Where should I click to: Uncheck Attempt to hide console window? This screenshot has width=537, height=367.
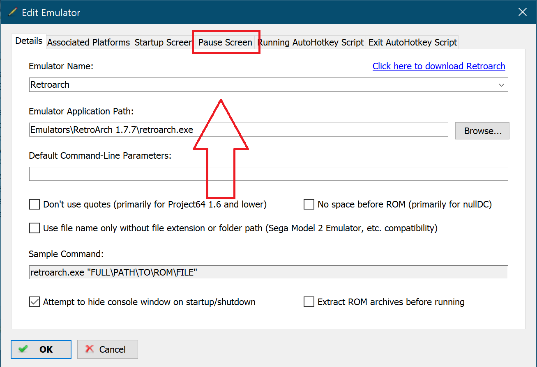(x=35, y=302)
